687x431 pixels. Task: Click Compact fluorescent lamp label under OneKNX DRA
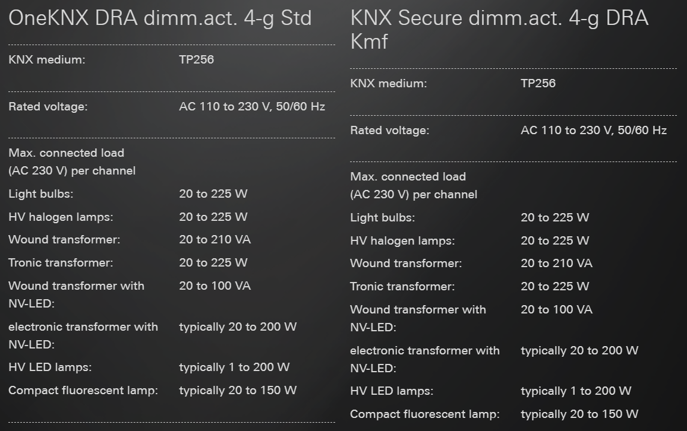83,391
